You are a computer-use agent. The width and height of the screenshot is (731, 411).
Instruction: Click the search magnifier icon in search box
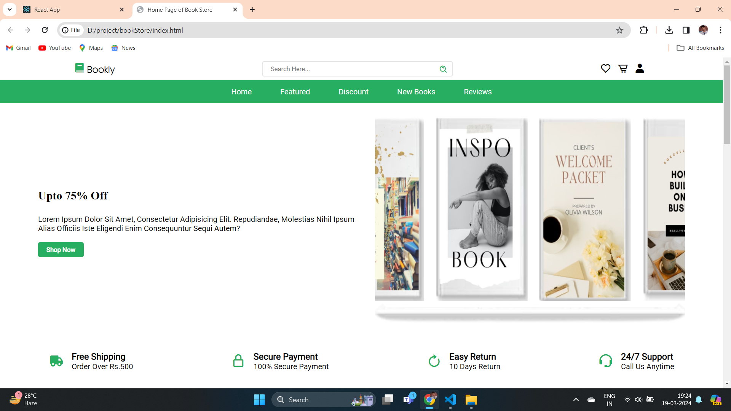point(443,69)
